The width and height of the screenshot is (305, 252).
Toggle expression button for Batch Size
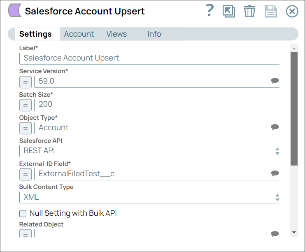26,105
